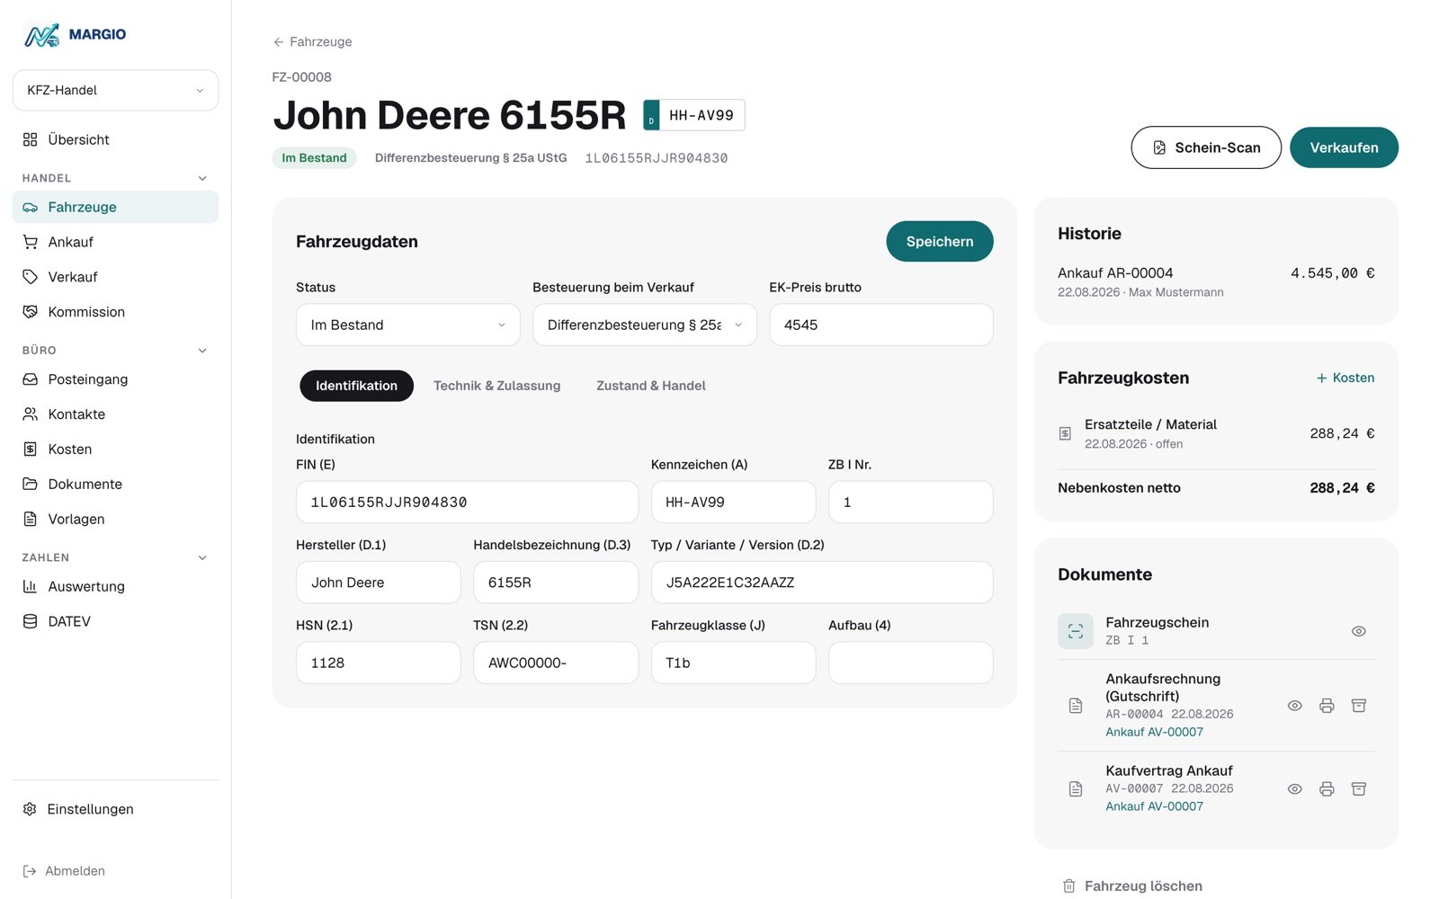Click the empty Aufbau (4) field
This screenshot has height=899, width=1439.
(x=911, y=663)
